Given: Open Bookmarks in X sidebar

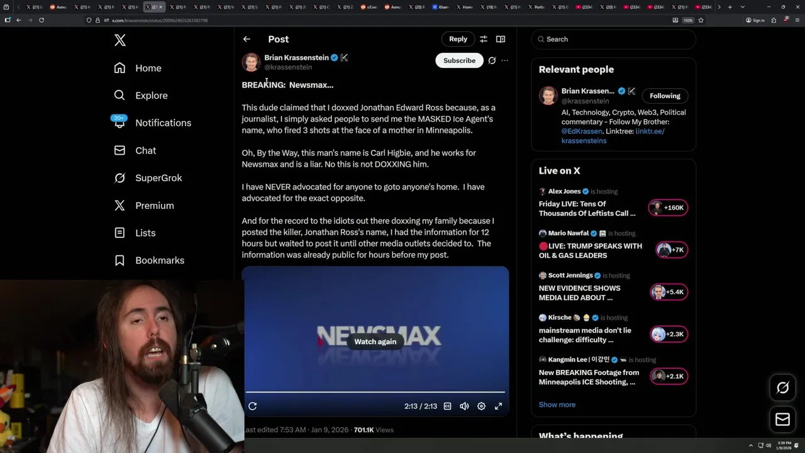Looking at the screenshot, I should [149, 260].
